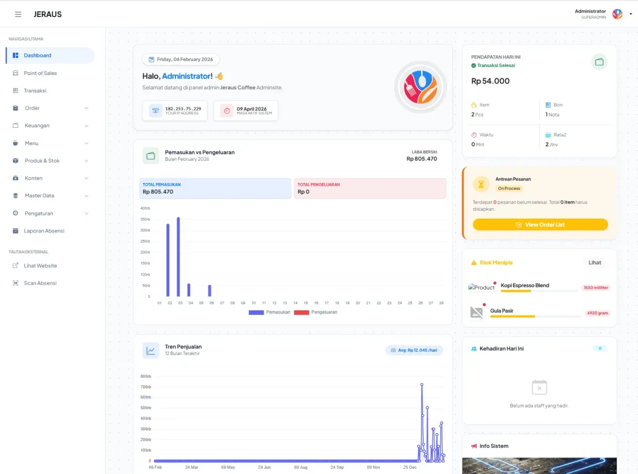The width and height of the screenshot is (638, 474).
Task: Click Lihat in Stok Menipis card
Action: pos(594,262)
